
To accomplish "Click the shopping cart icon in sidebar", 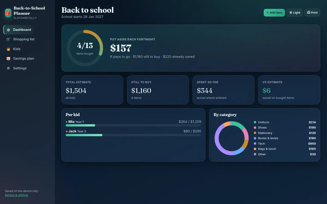I will click(x=8, y=39).
